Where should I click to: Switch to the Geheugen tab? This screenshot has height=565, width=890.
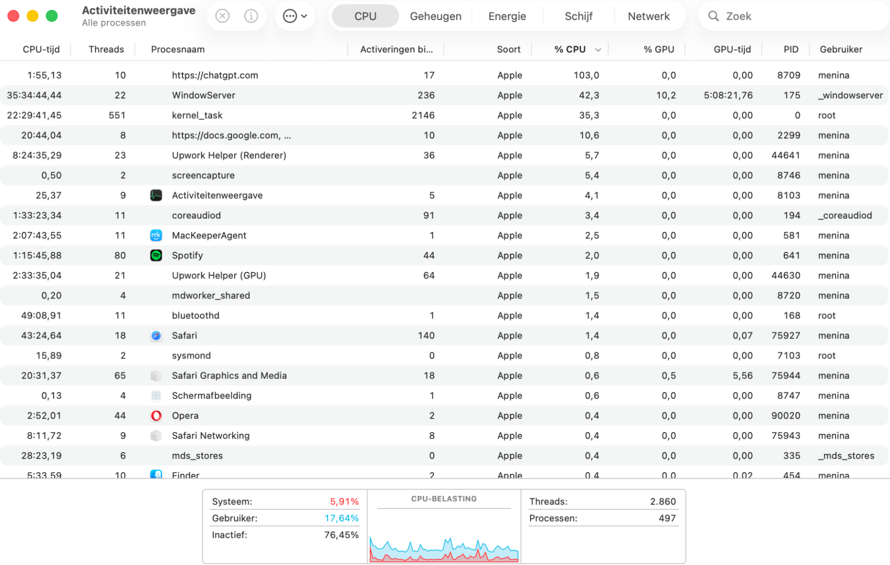click(x=435, y=16)
